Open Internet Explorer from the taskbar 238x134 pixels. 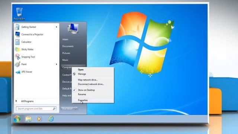click(x=51, y=119)
